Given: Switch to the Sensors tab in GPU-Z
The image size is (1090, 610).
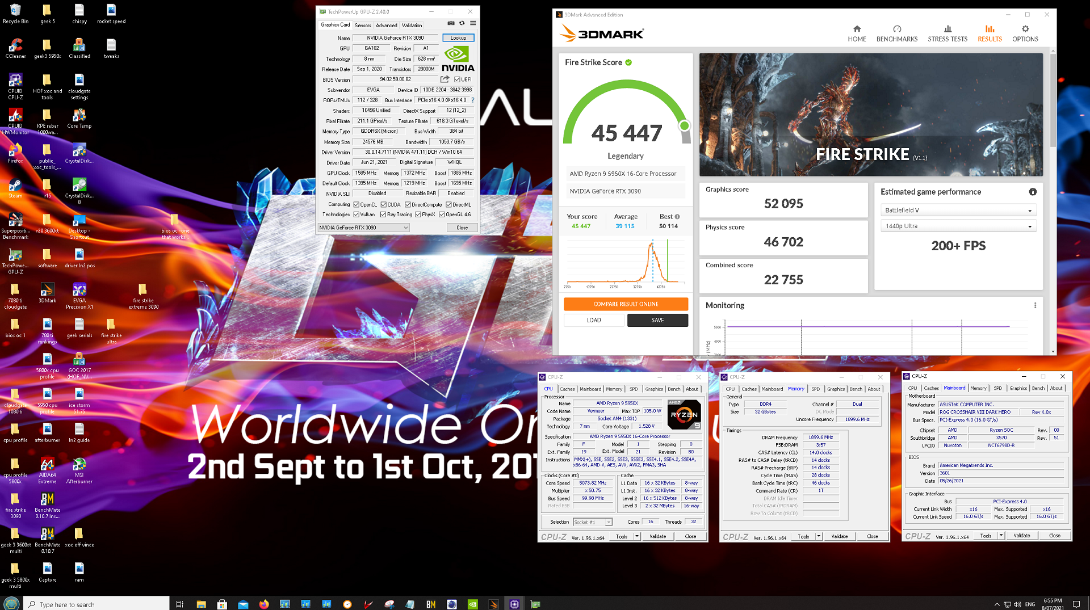Looking at the screenshot, I should (x=363, y=25).
